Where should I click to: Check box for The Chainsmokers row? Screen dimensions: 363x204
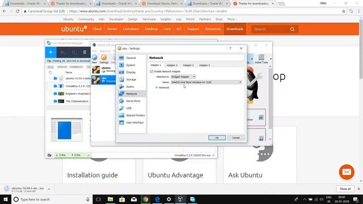tap(50, 101)
